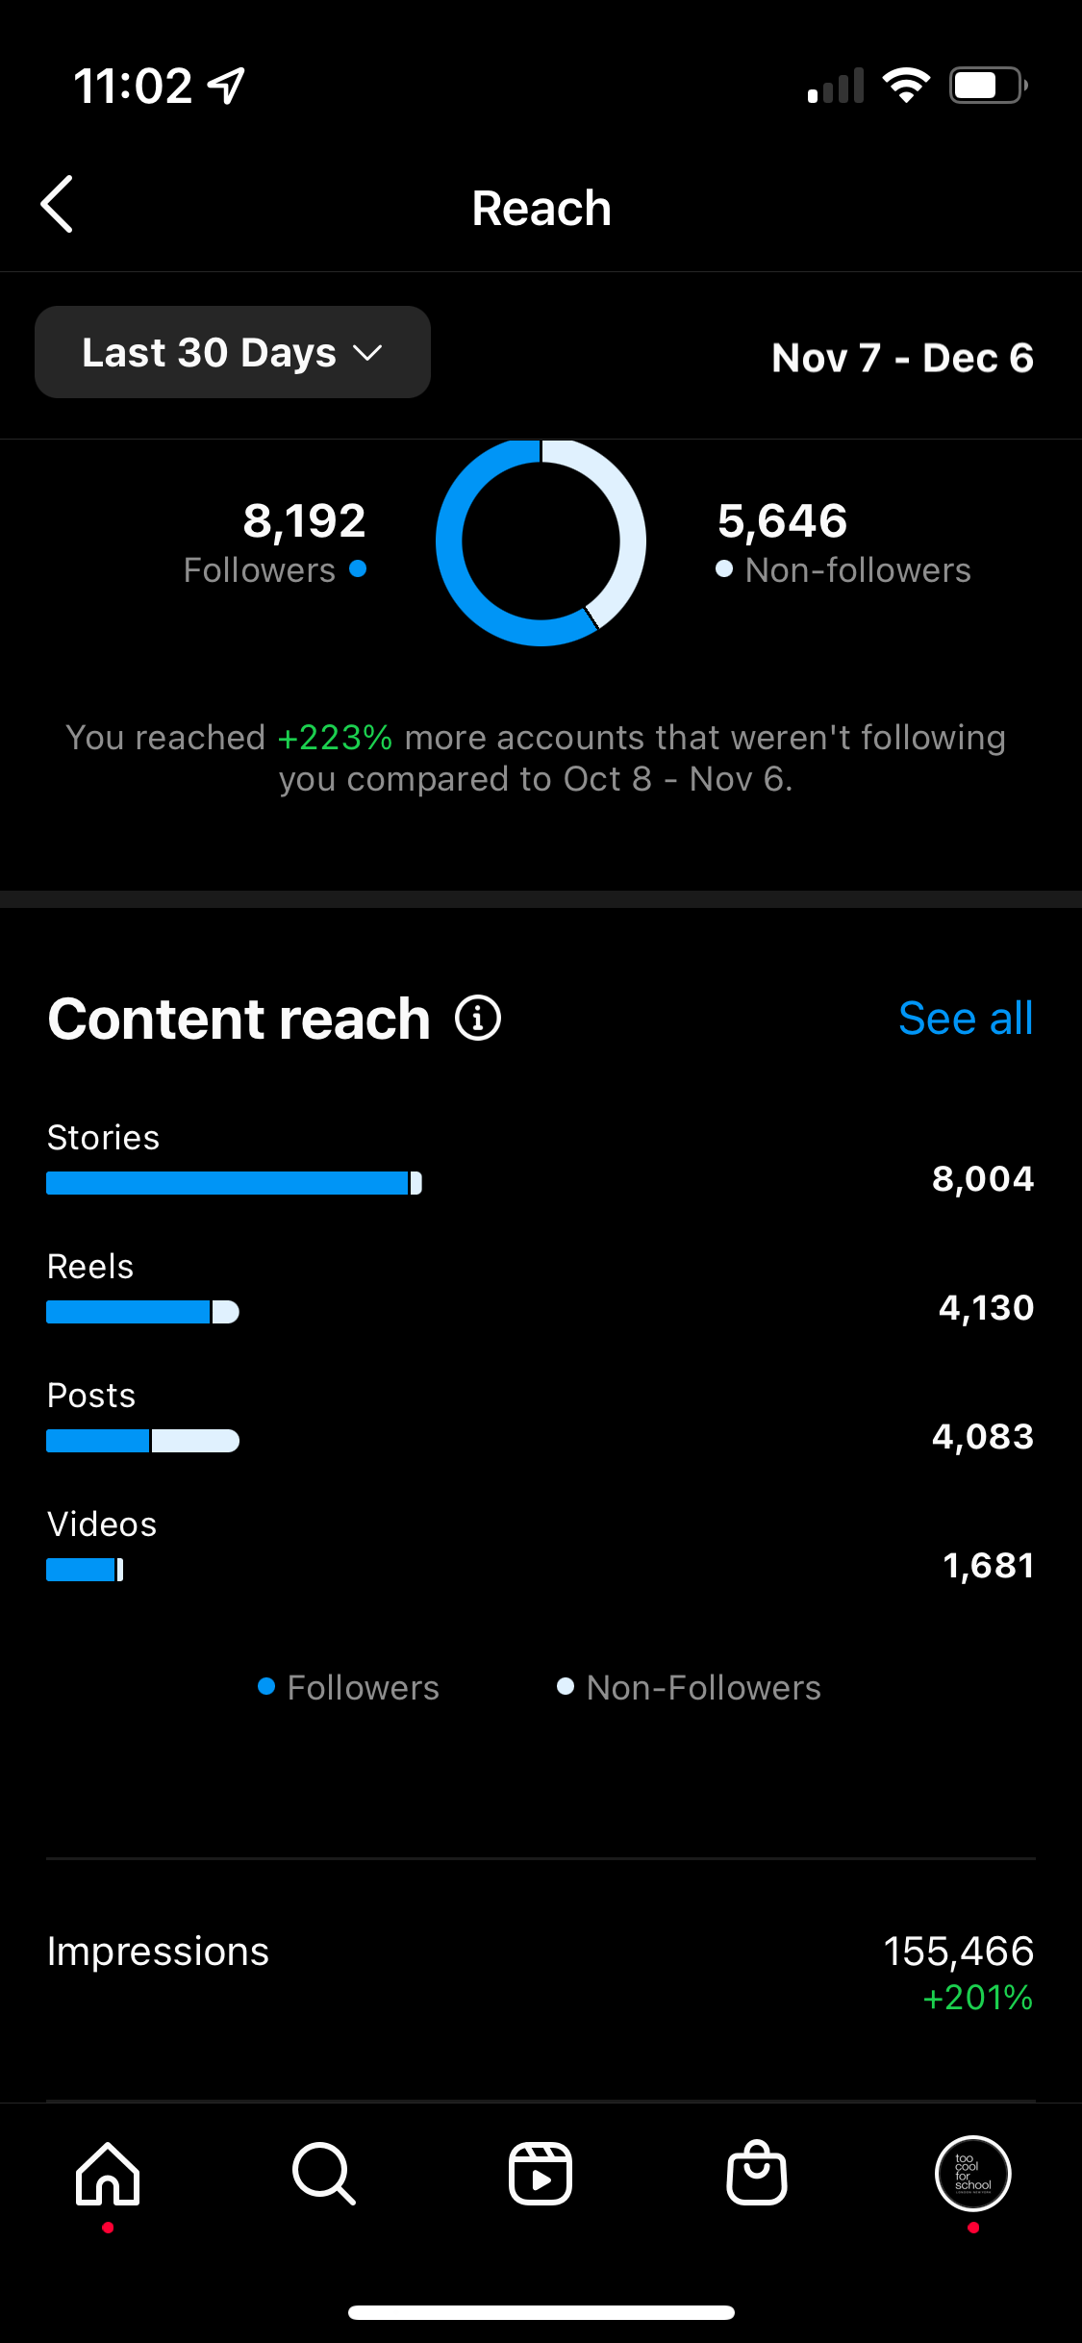Tap the followers donut chart
The height and width of the screenshot is (2343, 1082).
541,542
